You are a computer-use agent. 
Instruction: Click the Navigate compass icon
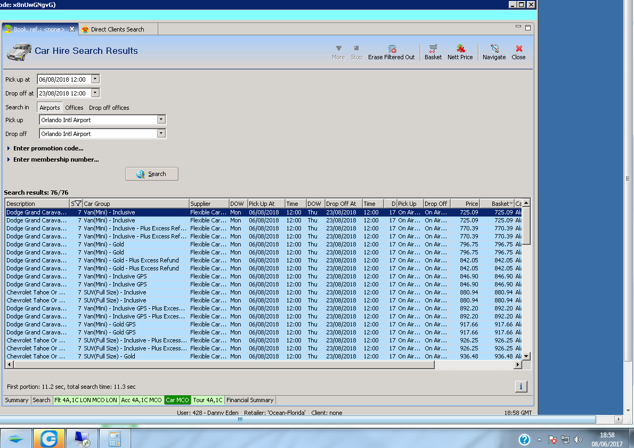point(494,49)
